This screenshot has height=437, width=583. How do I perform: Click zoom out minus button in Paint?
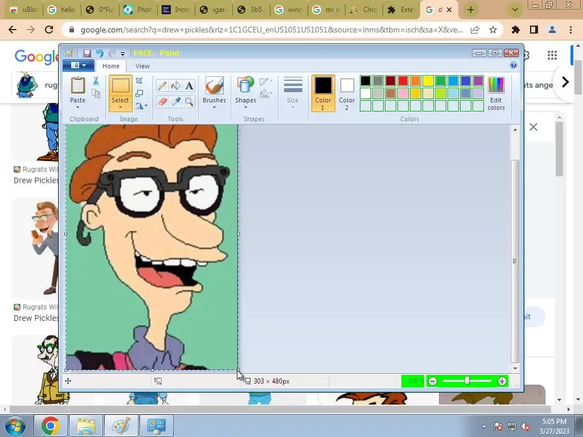(x=433, y=381)
